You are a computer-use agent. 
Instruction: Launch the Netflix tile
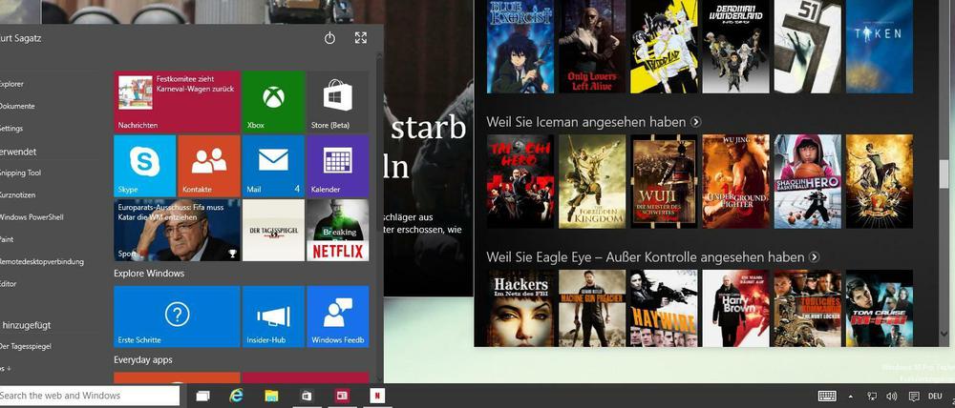pyautogui.click(x=337, y=230)
